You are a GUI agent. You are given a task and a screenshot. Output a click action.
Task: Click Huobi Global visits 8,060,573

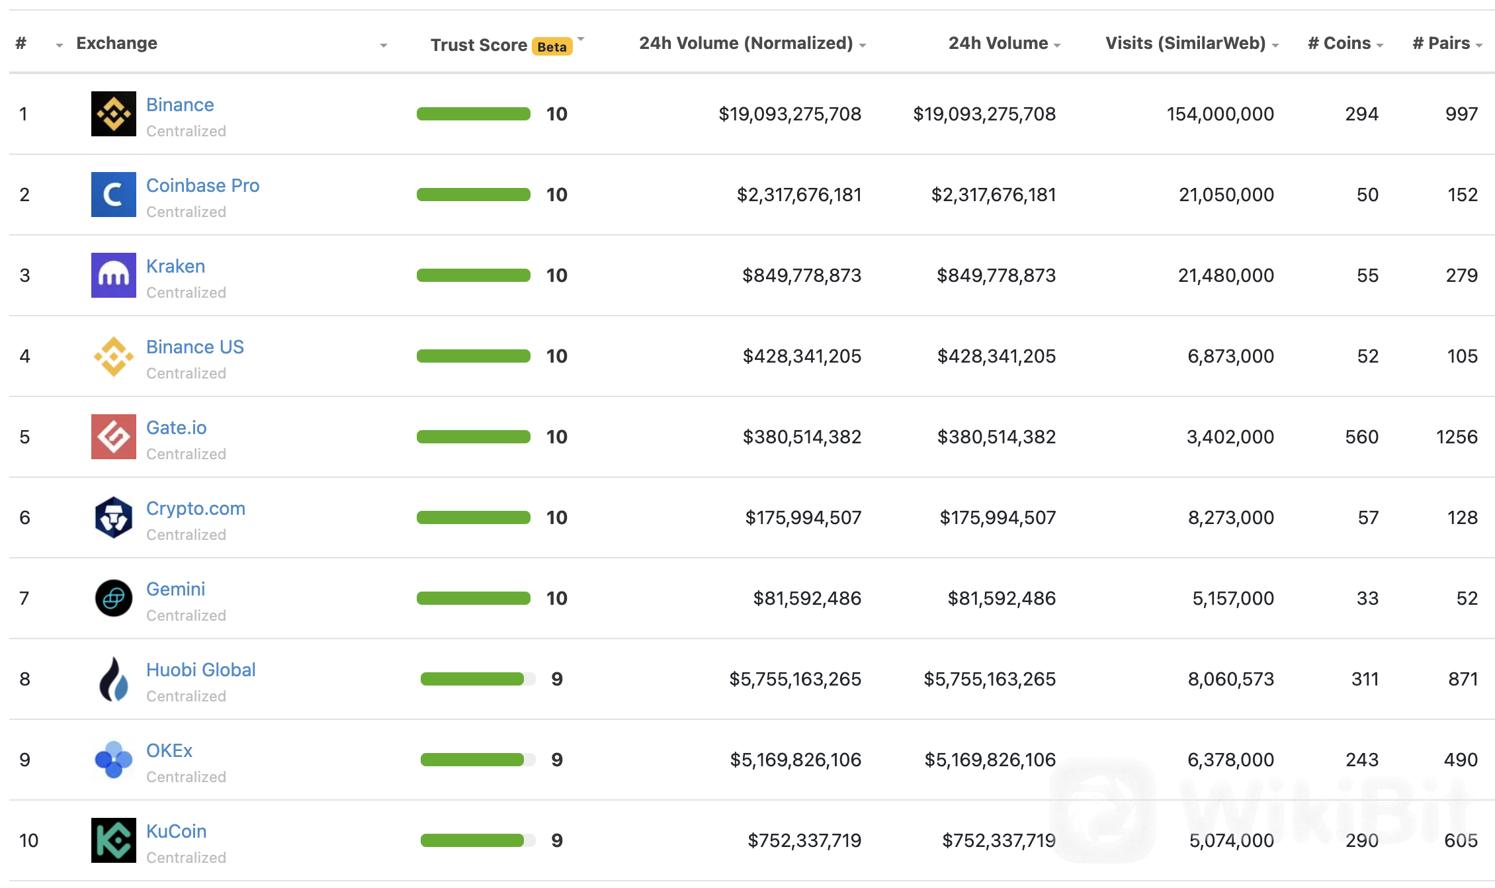click(x=1231, y=679)
